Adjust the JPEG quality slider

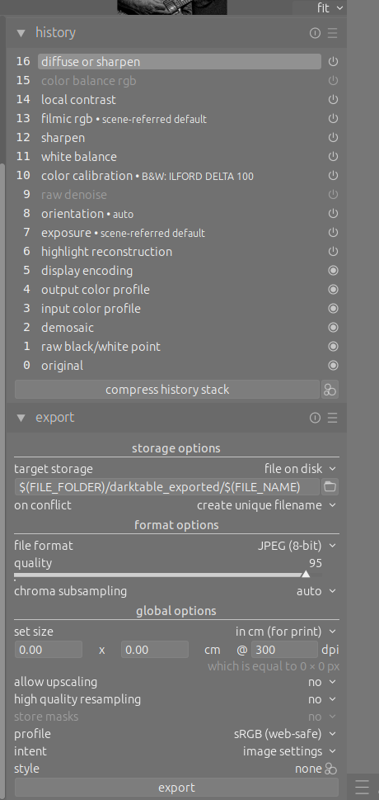pyautogui.click(x=168, y=575)
